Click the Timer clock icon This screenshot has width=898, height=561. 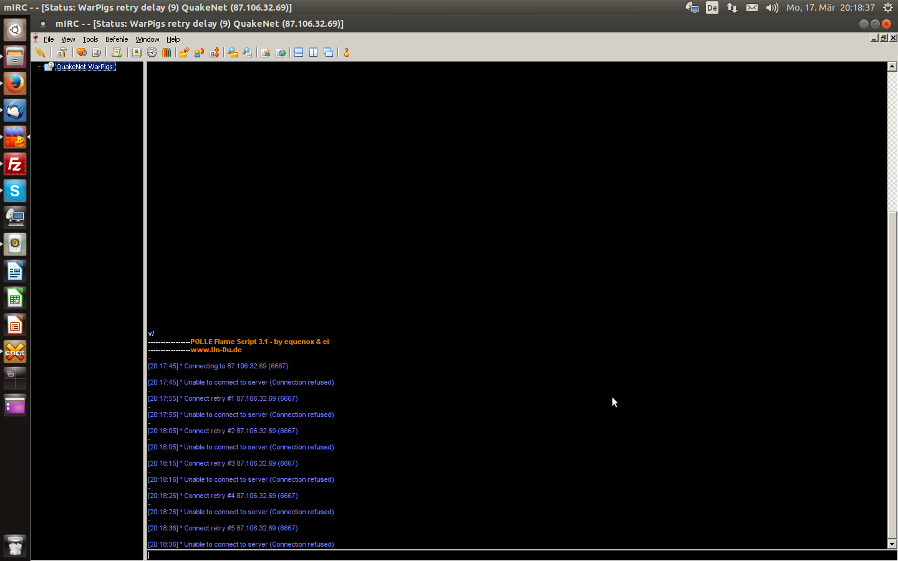152,53
